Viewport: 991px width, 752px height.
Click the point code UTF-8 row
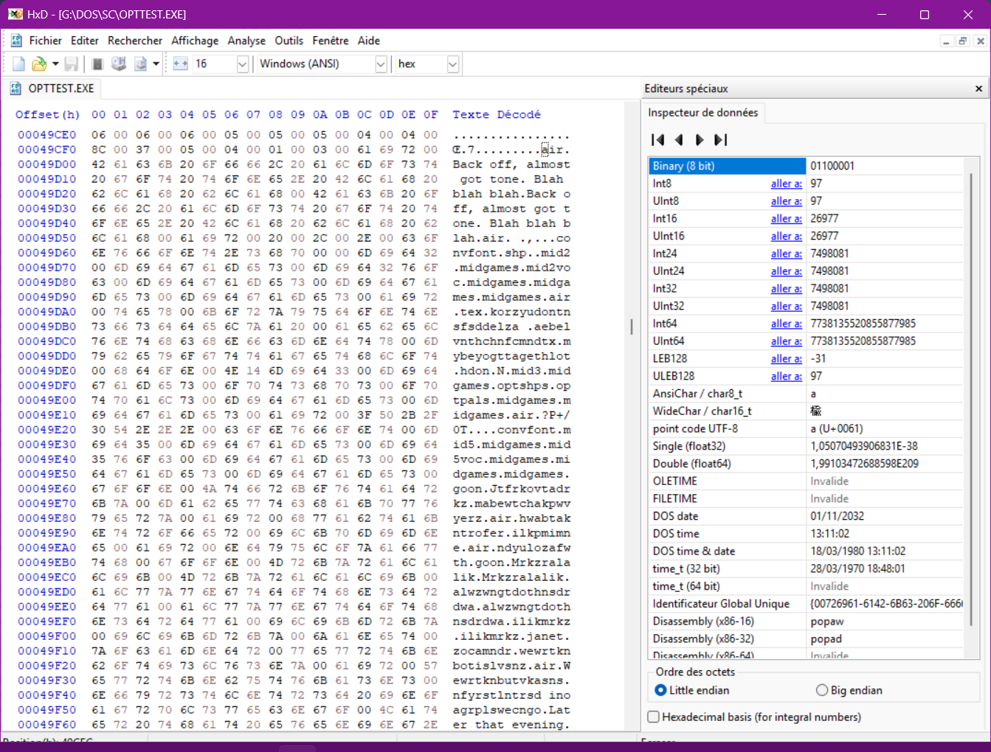(x=806, y=428)
